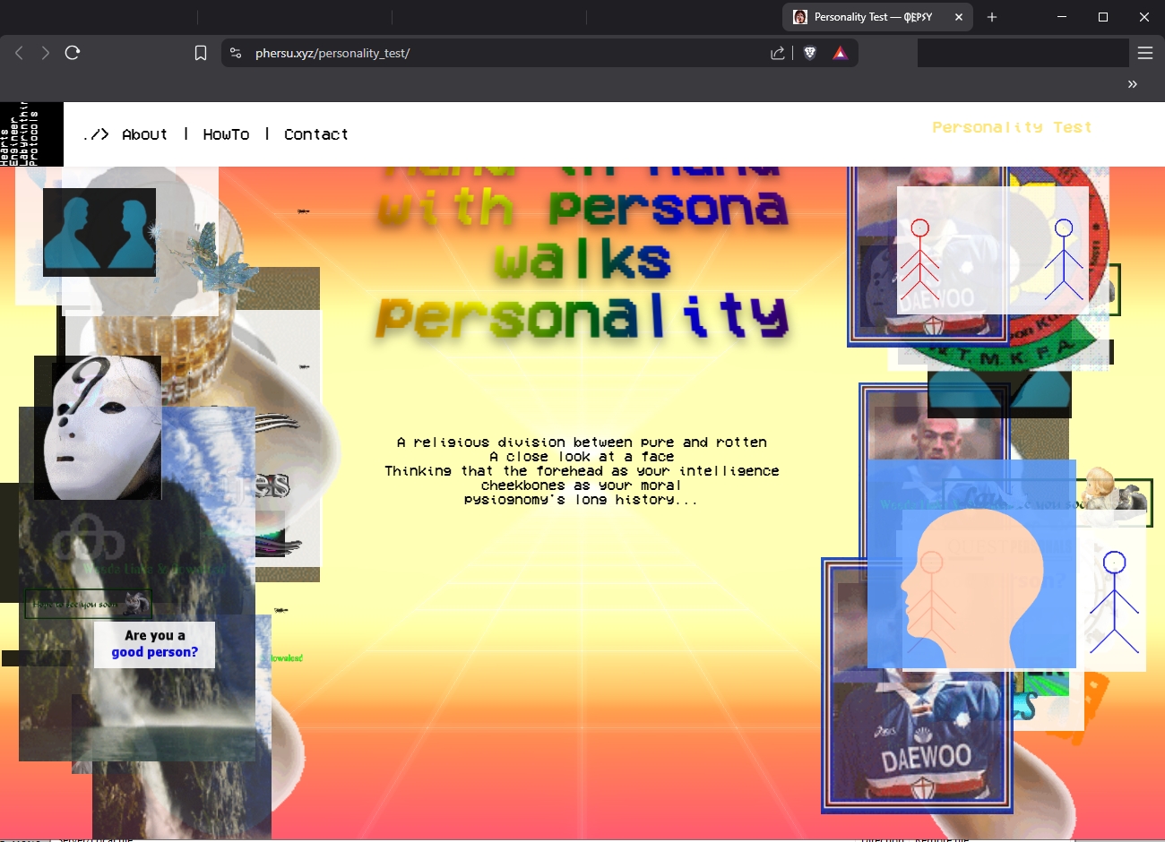The image size is (1165, 842).
Task: Click the line 'A close look at a face'
Action: (x=582, y=457)
